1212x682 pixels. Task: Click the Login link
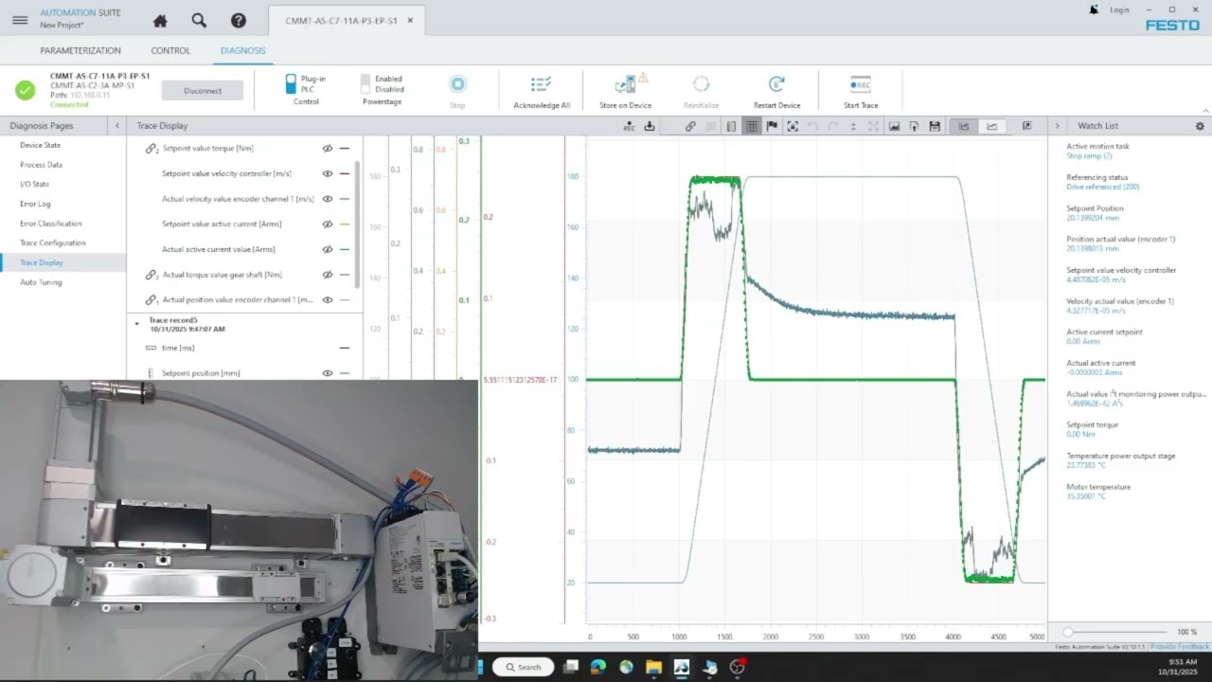(1119, 9)
